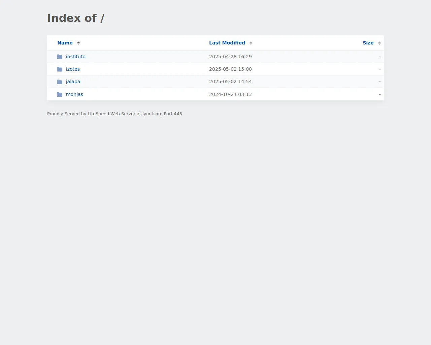Click the 2024-10-24 03:13 modified date

[230, 94]
